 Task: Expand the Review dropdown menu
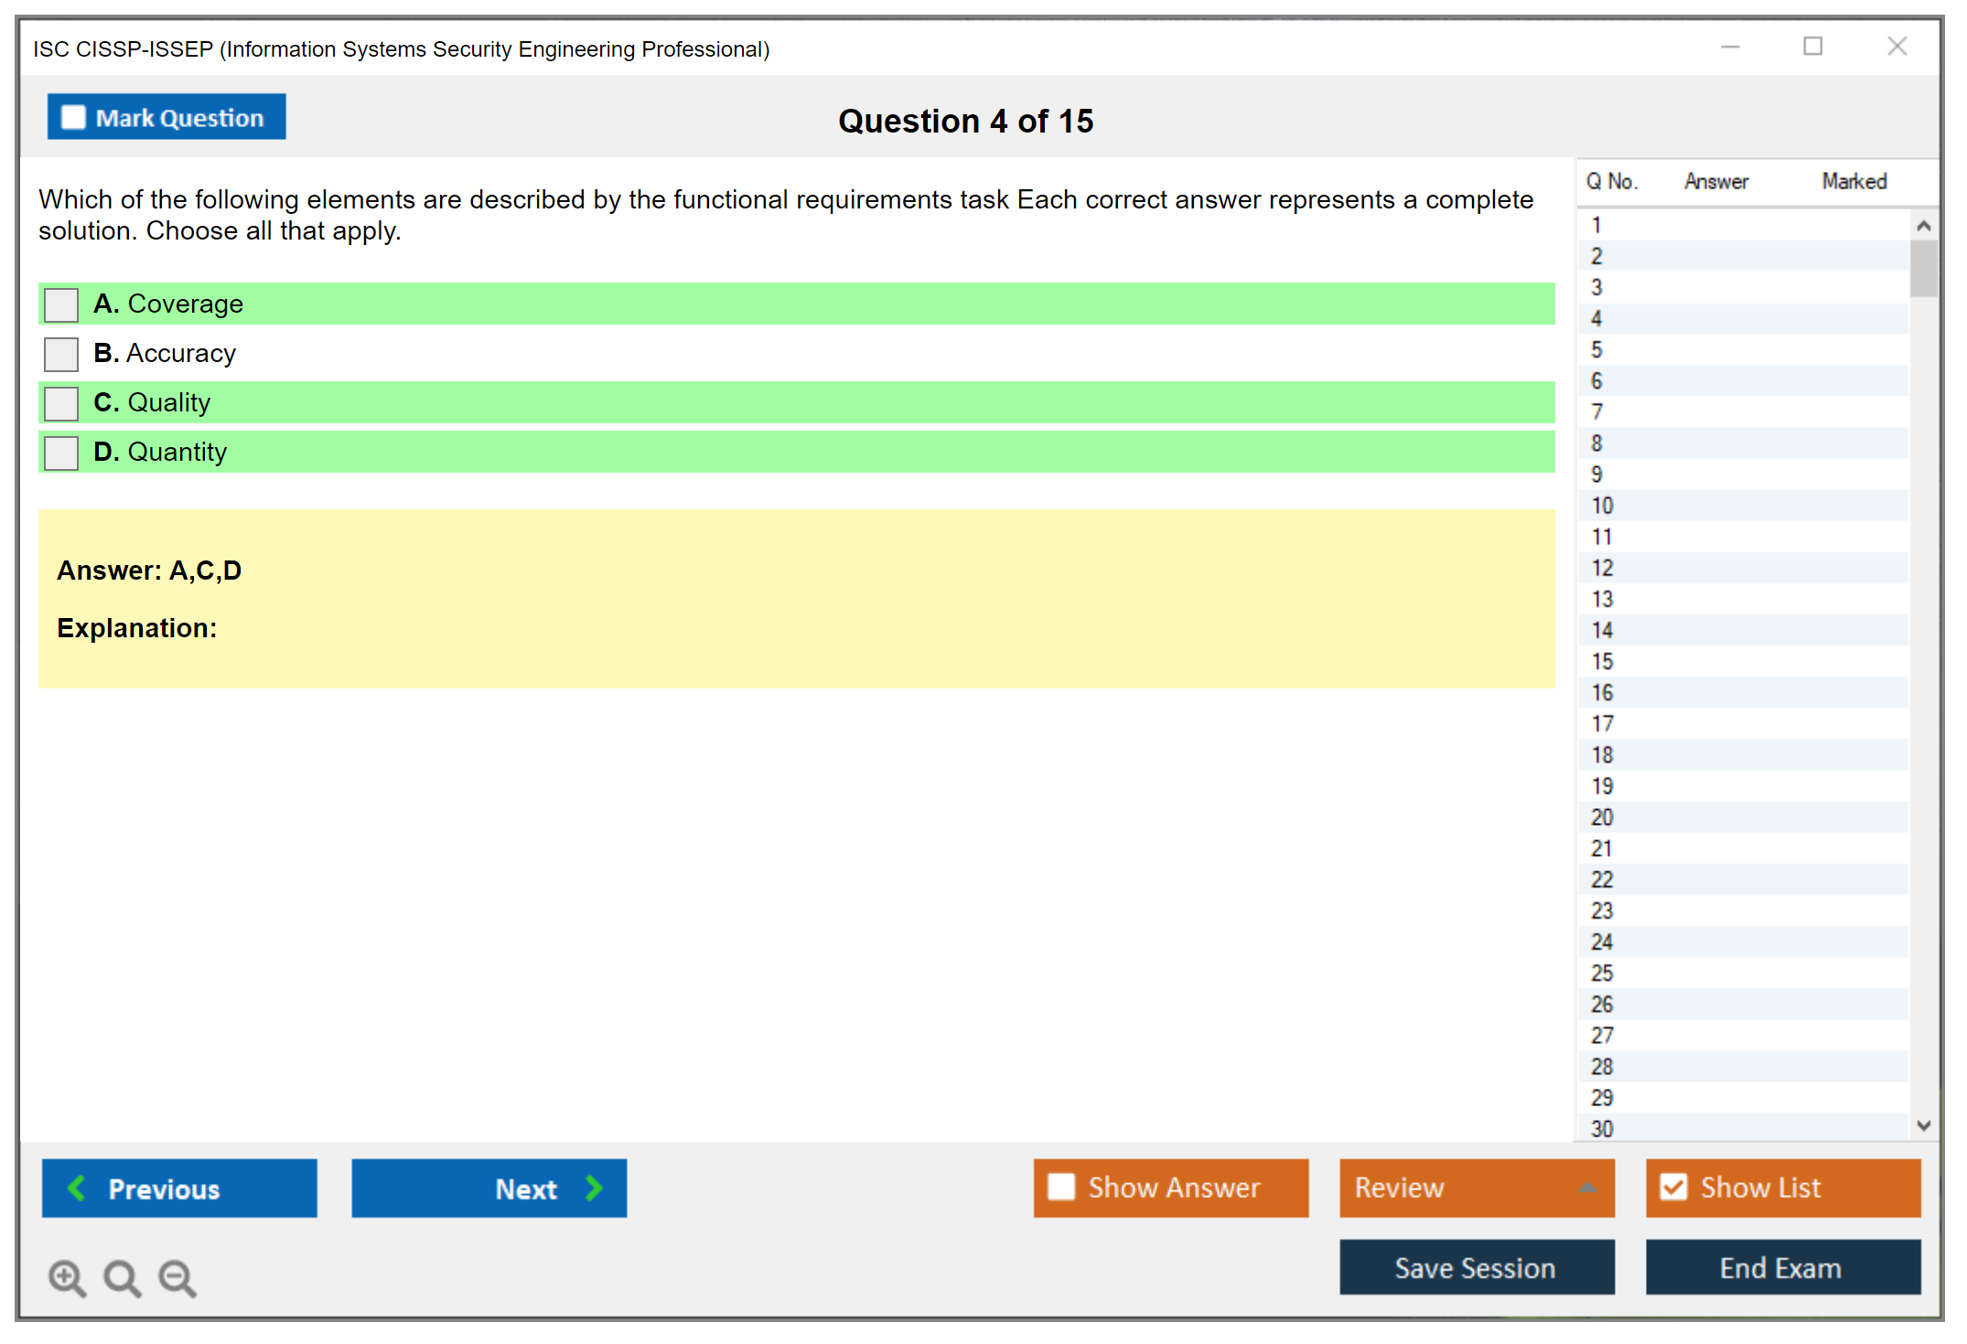tap(1588, 1188)
